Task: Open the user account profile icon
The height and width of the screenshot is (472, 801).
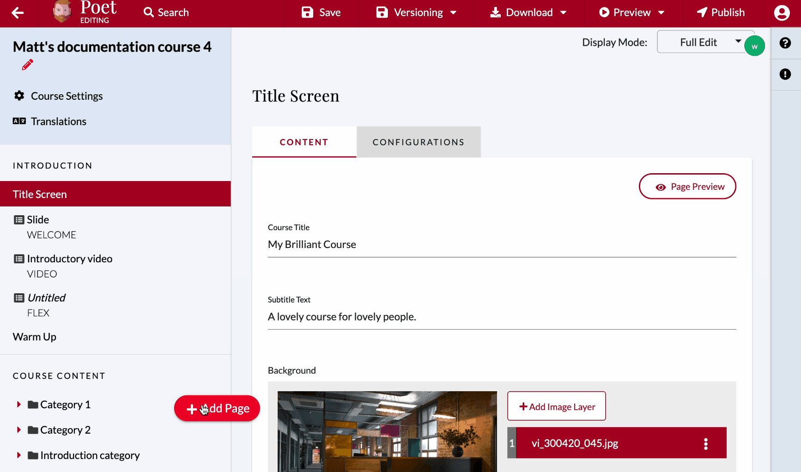Action: [x=782, y=13]
